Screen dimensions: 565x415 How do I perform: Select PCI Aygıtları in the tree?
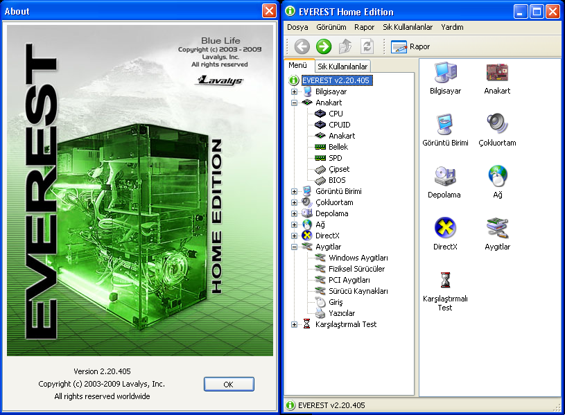349,281
